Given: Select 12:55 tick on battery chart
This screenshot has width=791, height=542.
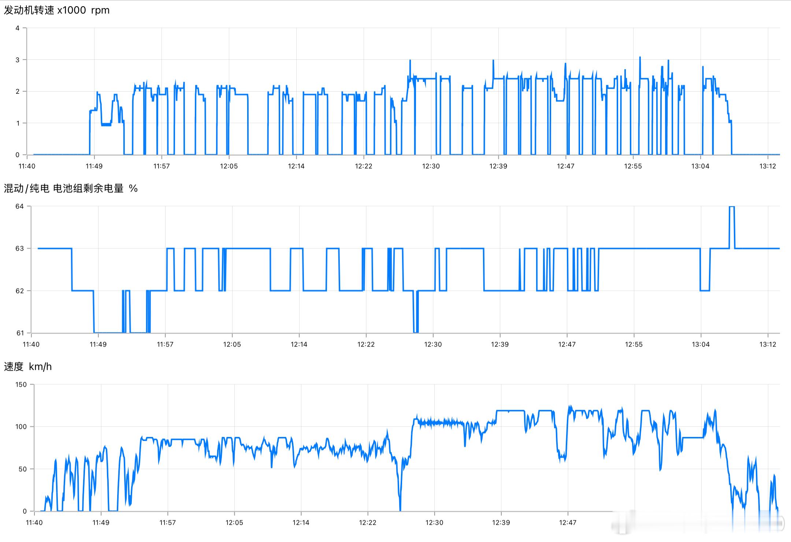Looking at the screenshot, I should pyautogui.click(x=634, y=345).
